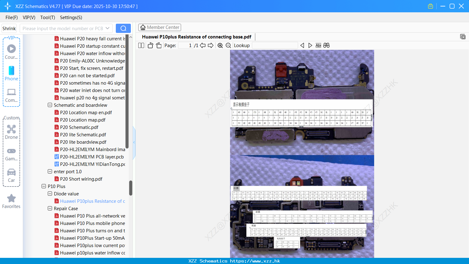Open the Settings(S) menu
The width and height of the screenshot is (469, 264).
pos(71,18)
